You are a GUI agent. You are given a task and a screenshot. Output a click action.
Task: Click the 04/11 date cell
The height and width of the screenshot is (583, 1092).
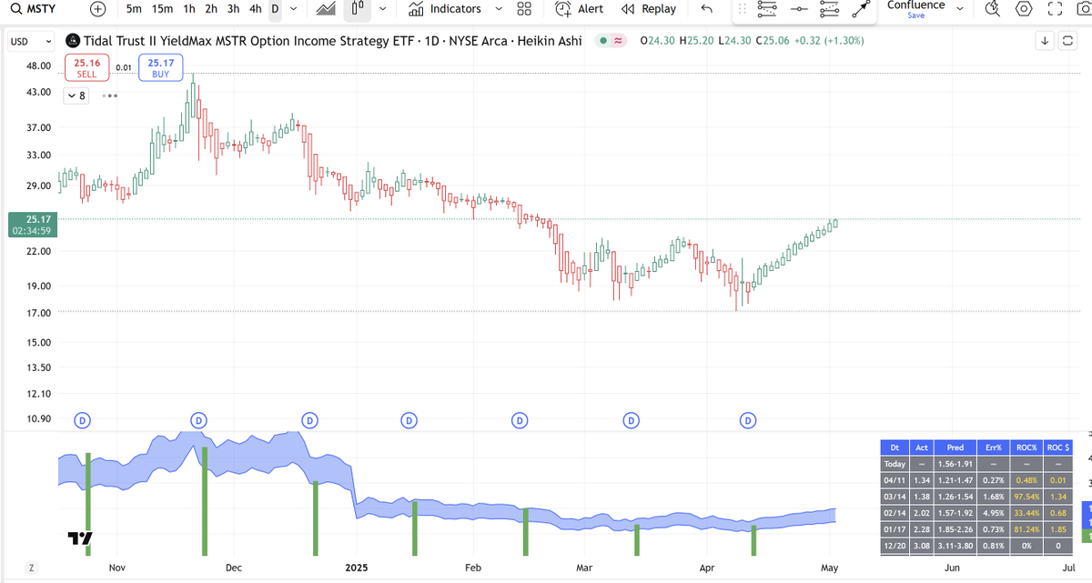895,481
